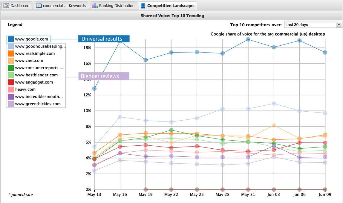The width and height of the screenshot is (343, 203).
Task: Expand the Last 30 days dropdown arrow
Action: pyautogui.click(x=339, y=25)
